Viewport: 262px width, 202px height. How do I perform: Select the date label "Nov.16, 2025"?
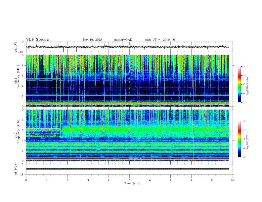pyautogui.click(x=92, y=40)
